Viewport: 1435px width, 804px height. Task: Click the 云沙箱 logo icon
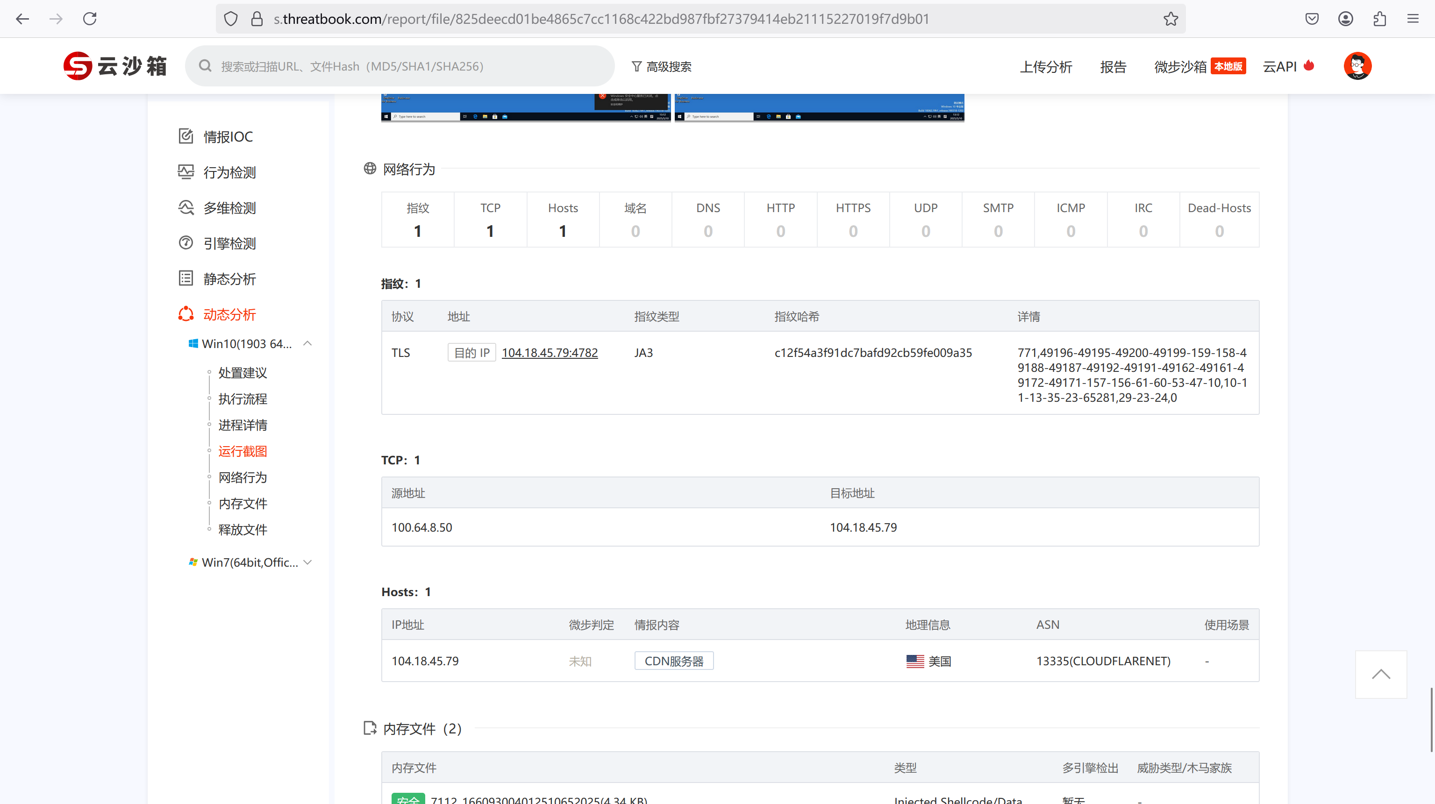(x=78, y=66)
